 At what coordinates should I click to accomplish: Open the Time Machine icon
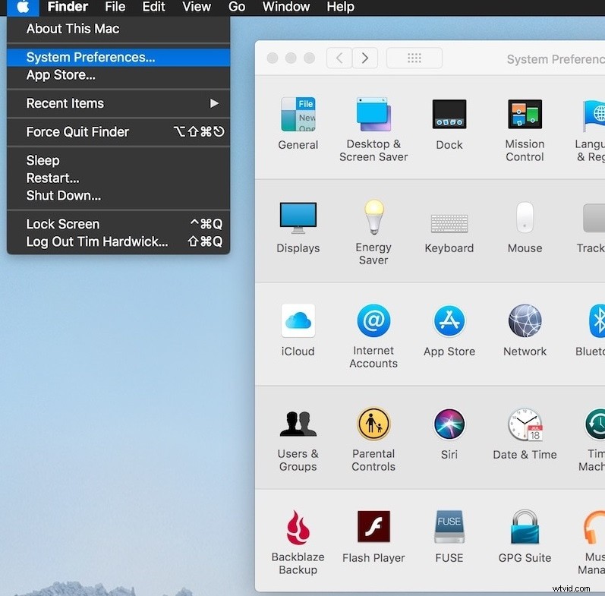click(x=595, y=424)
